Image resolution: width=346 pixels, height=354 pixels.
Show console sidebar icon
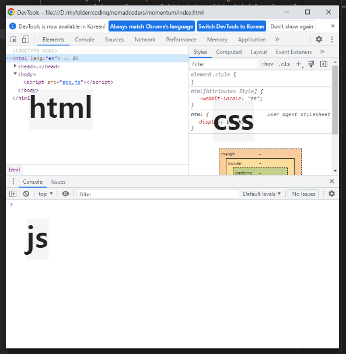coord(13,194)
